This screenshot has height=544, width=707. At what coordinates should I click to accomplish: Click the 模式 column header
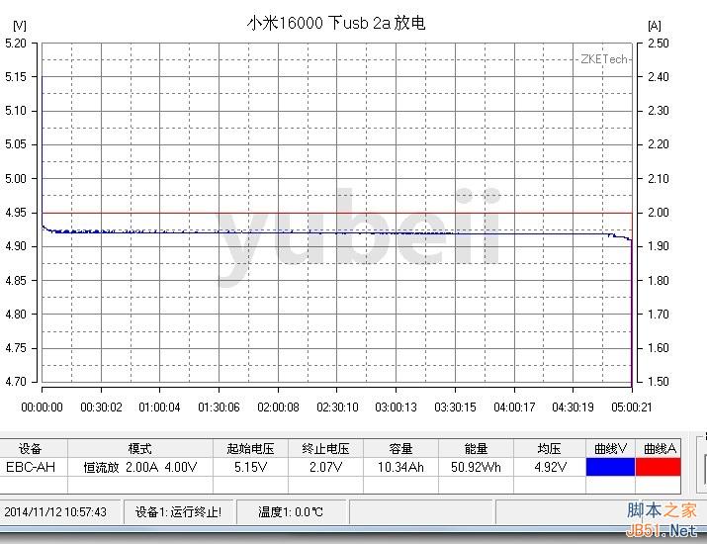click(x=140, y=449)
